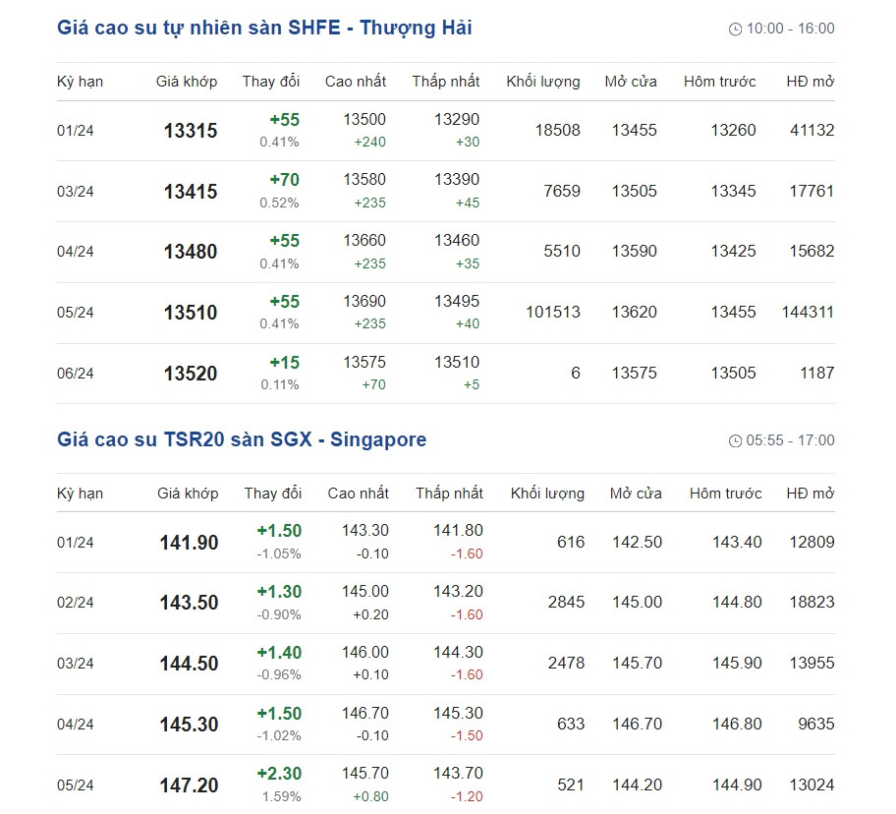This screenshot has height=814, width=896.
Task: Click the +15 change for SHFE 06/24
Action: [285, 363]
